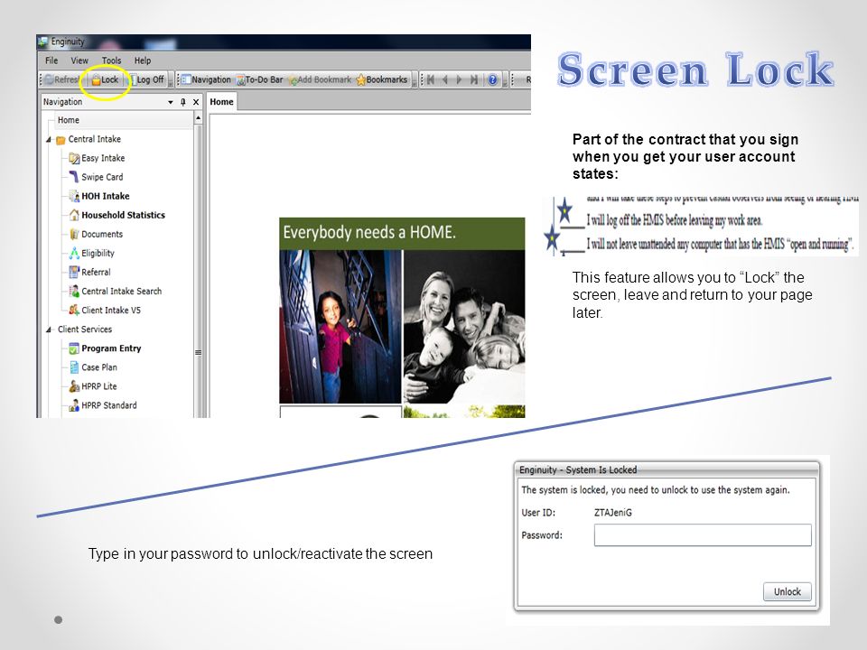This screenshot has height=650, width=867.
Task: Open HPRP Standard tree item
Action: (109, 405)
